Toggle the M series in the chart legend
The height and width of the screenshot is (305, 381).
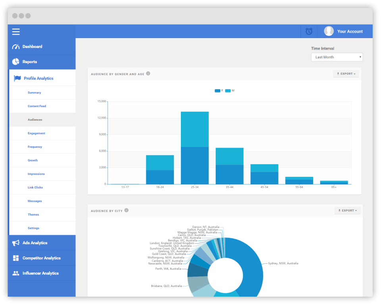[230, 91]
